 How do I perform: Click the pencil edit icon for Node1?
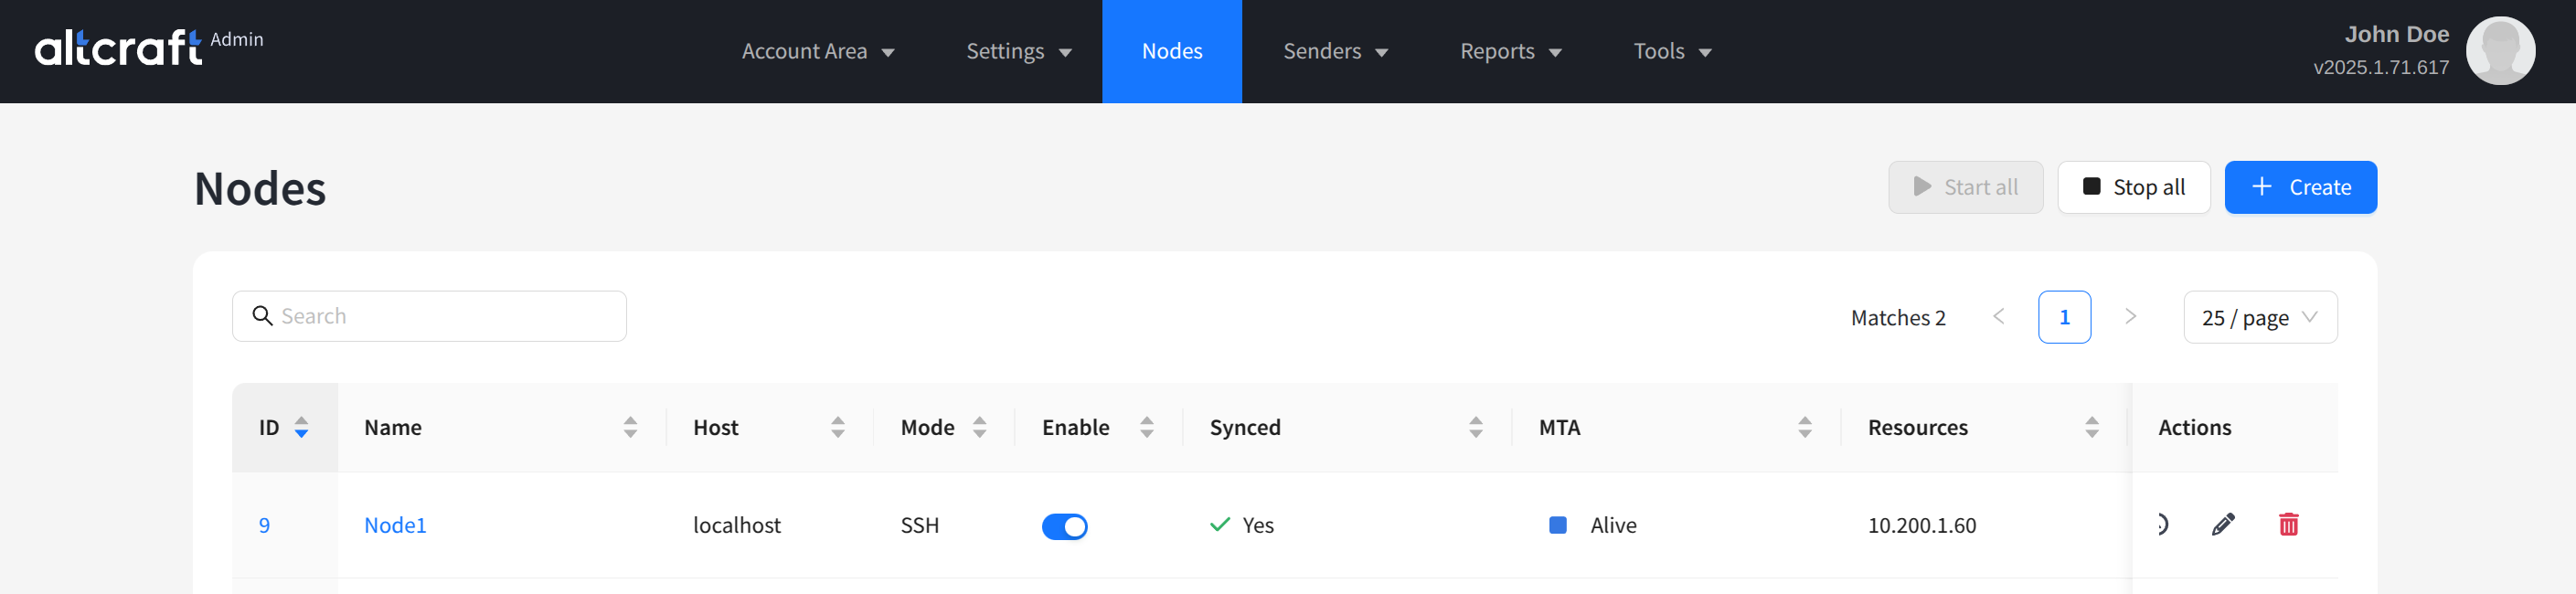pyautogui.click(x=2222, y=524)
